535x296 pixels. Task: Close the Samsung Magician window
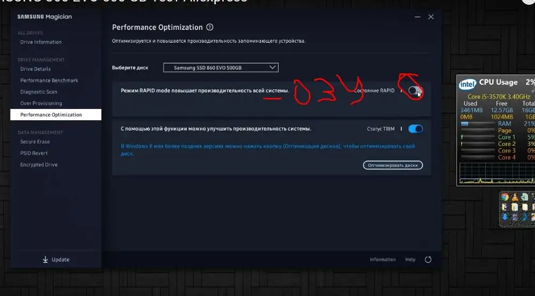431,17
